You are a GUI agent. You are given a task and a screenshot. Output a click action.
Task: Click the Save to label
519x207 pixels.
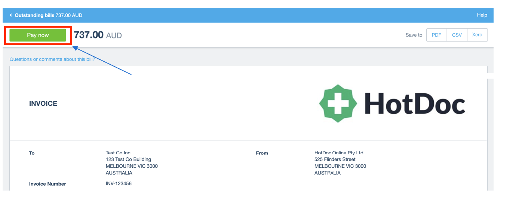[414, 35]
